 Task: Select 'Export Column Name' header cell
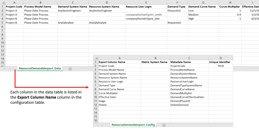point(120,62)
